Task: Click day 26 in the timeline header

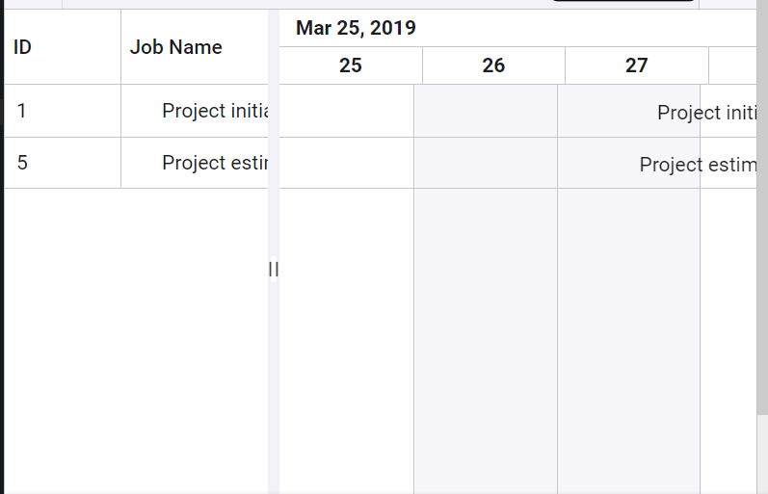Action: pyautogui.click(x=493, y=65)
